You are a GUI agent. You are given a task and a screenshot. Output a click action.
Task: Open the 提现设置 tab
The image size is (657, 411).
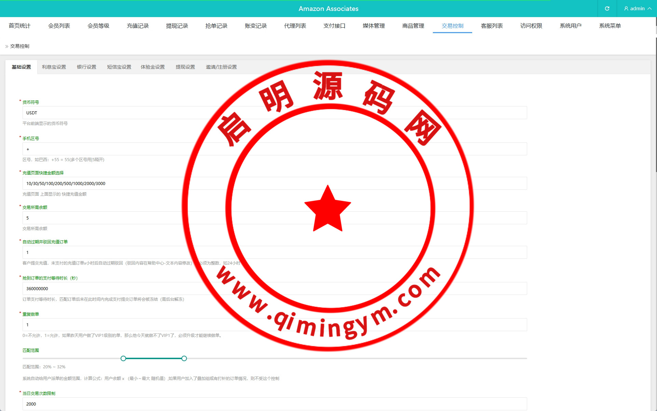tap(185, 67)
